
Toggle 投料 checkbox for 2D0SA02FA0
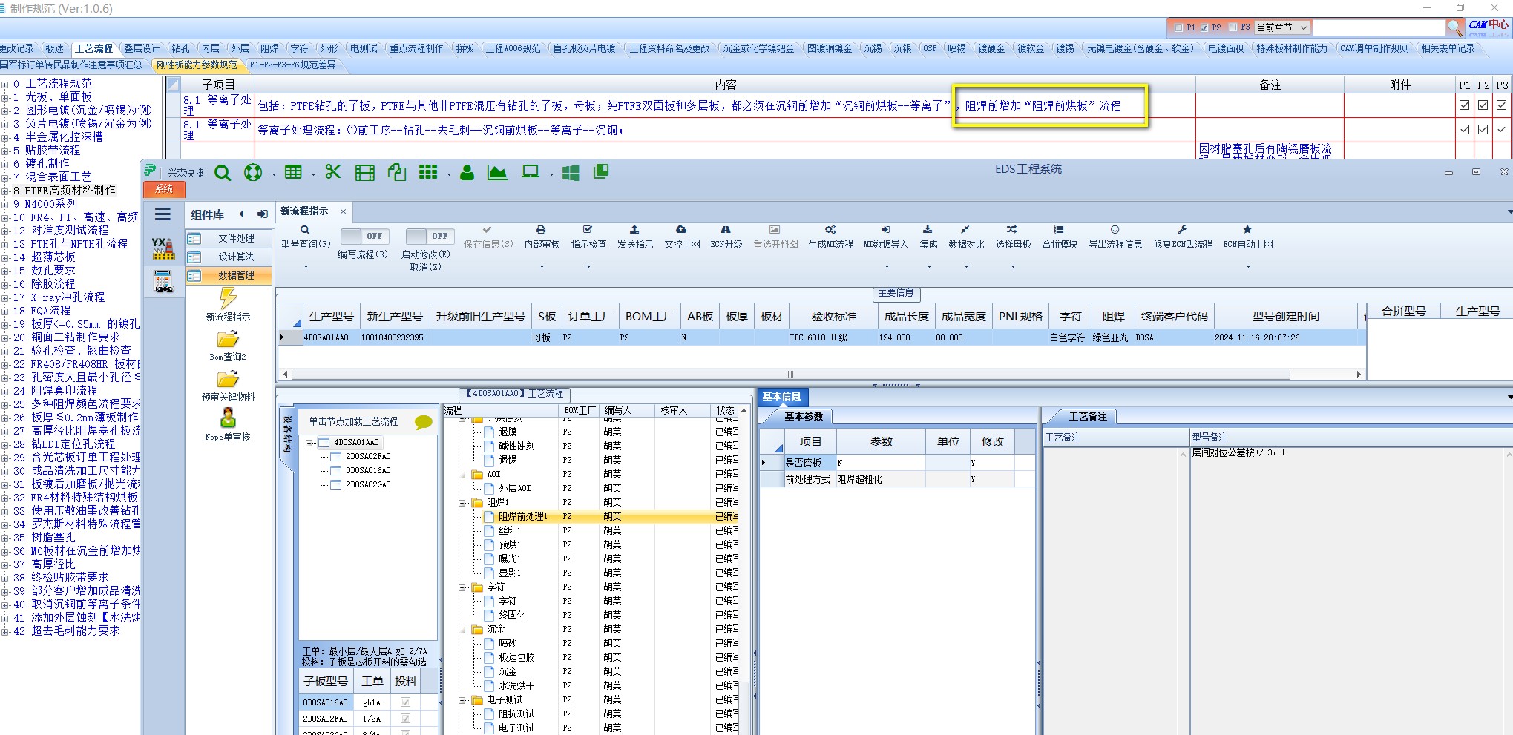tap(405, 718)
